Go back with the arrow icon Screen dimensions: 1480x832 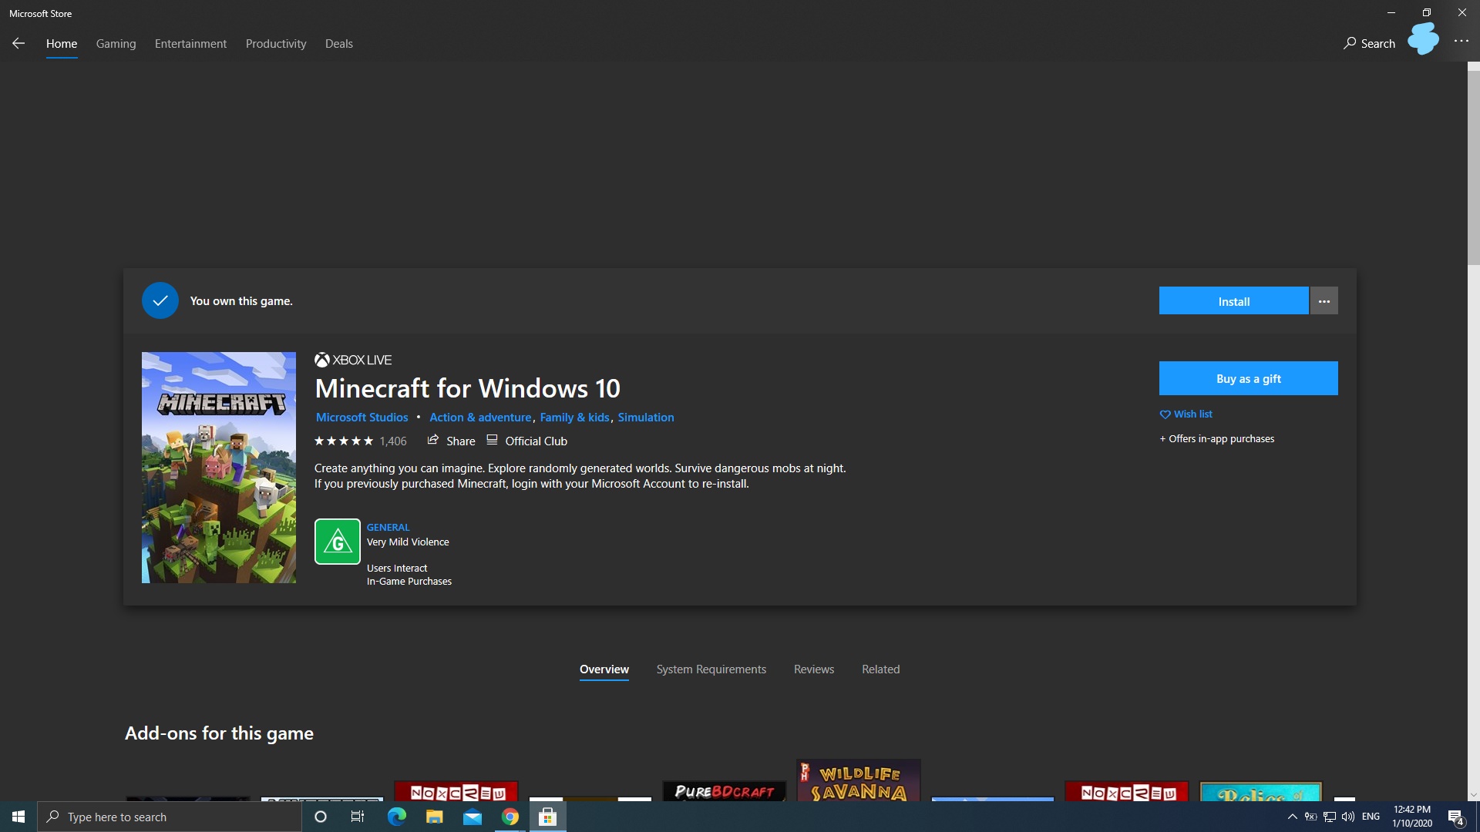(x=18, y=43)
